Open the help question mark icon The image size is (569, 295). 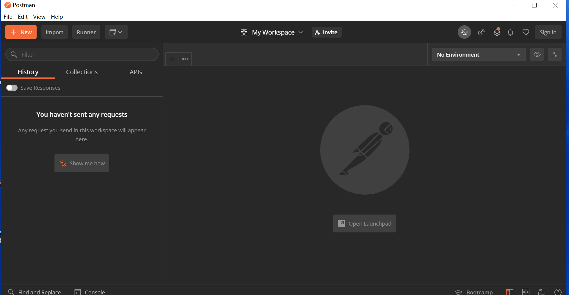pos(558,292)
